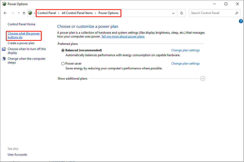The height and width of the screenshot is (162, 244).
Task: Click the Power Options title bar icon
Action: coord(4,4)
